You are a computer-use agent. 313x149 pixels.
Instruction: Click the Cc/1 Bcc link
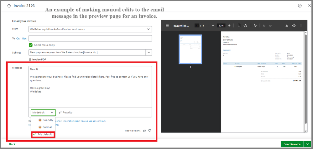tap(21, 39)
